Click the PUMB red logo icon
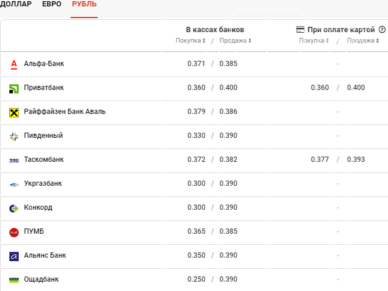Screen dimensions: 388x291 pyautogui.click(x=14, y=232)
